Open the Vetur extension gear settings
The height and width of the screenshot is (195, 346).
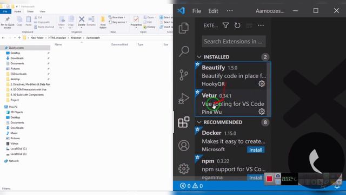pyautogui.click(x=262, y=112)
